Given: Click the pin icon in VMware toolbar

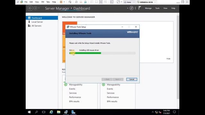Looking at the screenshot, I should point(18,2).
